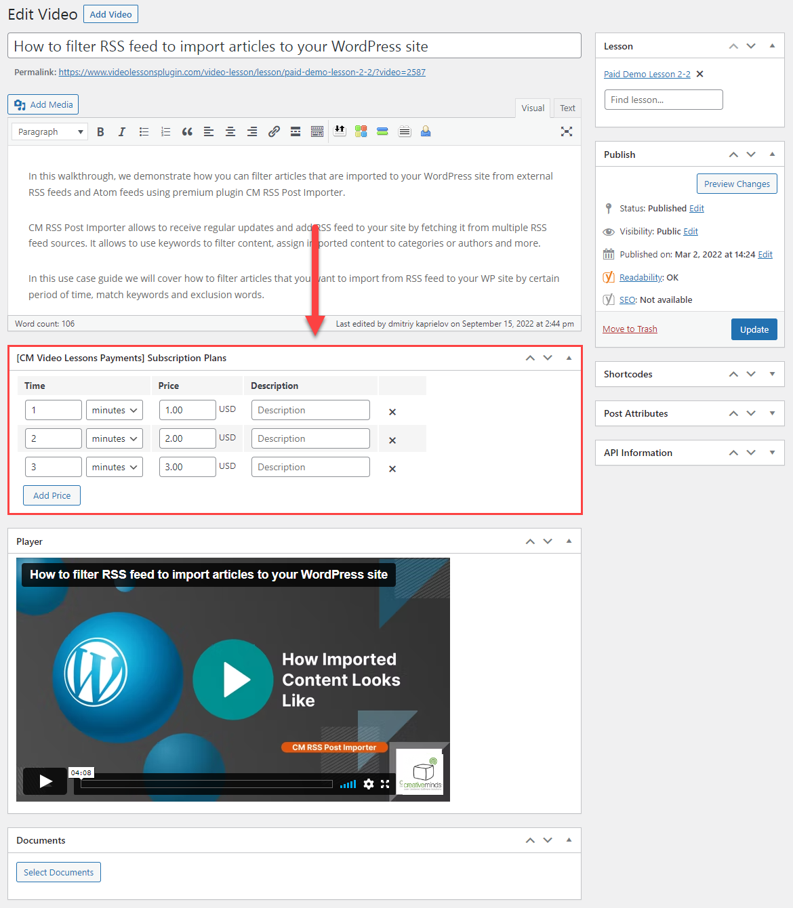Open the Readability link

tap(640, 278)
